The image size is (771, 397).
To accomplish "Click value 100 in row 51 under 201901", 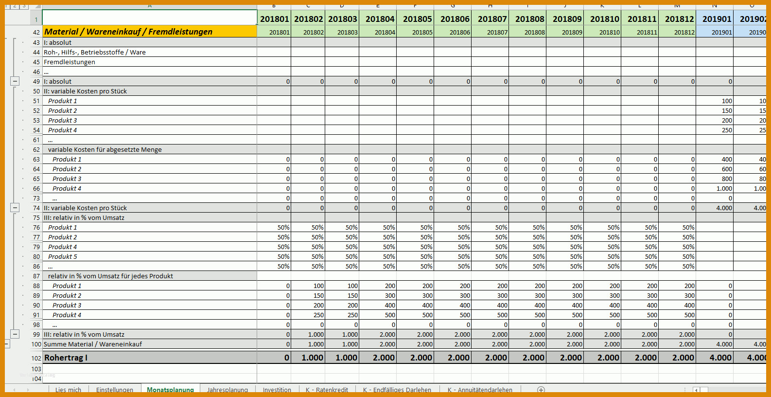I will 715,101.
